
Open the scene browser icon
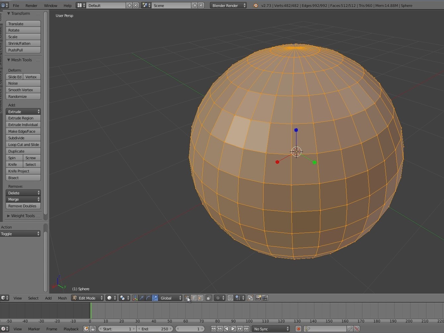tap(146, 5)
